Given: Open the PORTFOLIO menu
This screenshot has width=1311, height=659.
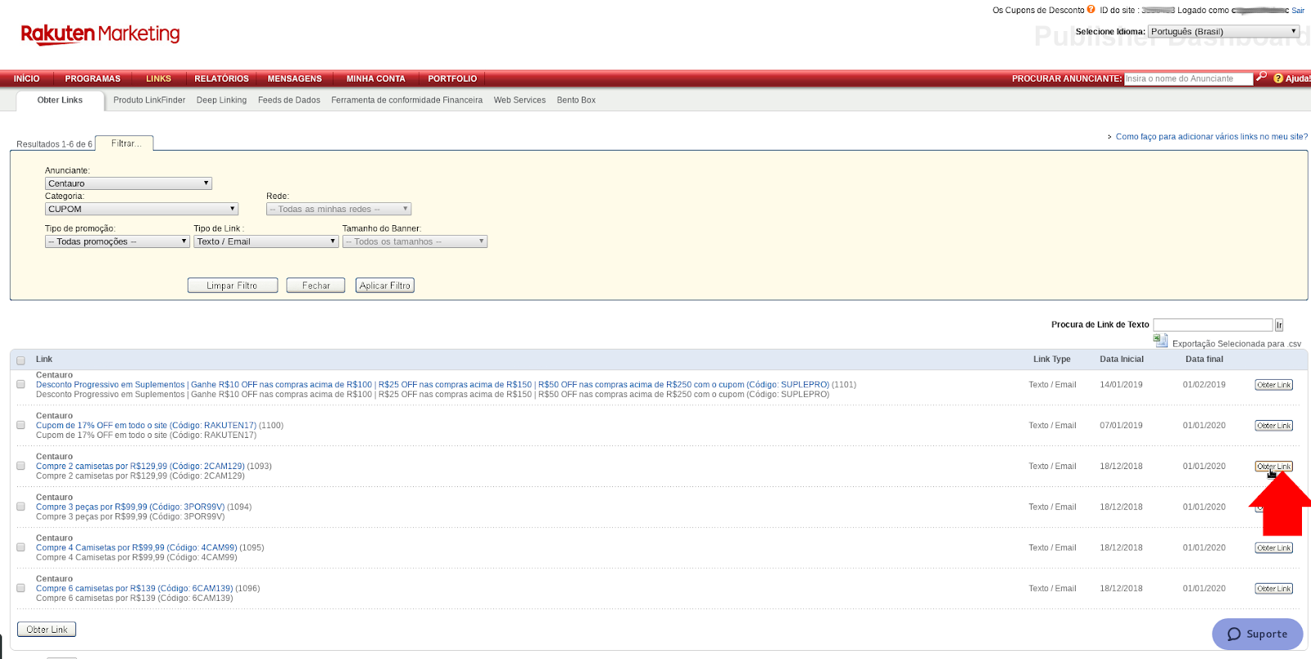Looking at the screenshot, I should coord(452,79).
